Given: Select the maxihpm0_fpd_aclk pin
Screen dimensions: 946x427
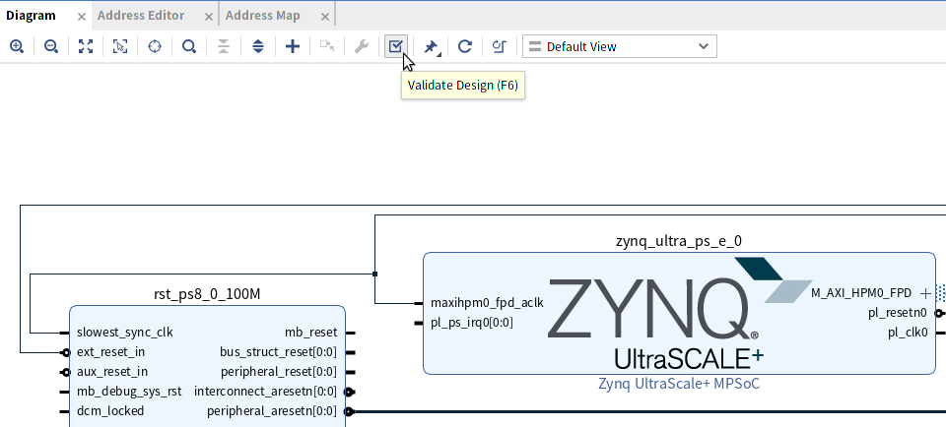Looking at the screenshot, I should [487, 303].
